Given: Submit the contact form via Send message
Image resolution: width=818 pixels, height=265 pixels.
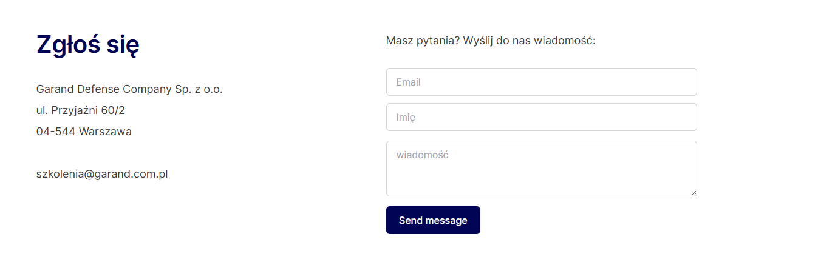Looking at the screenshot, I should tap(433, 220).
